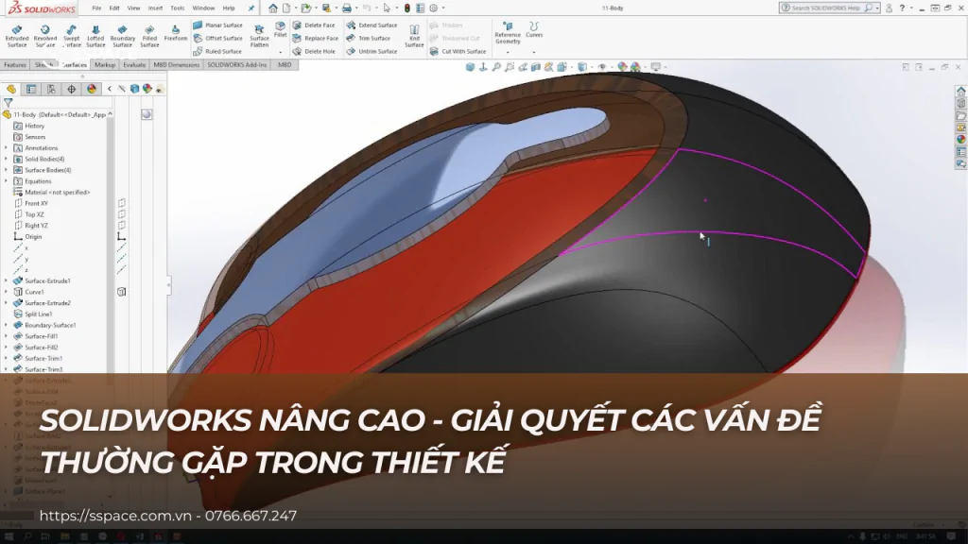Click the feature tree filter icon
The width and height of the screenshot is (968, 544).
click(8, 103)
